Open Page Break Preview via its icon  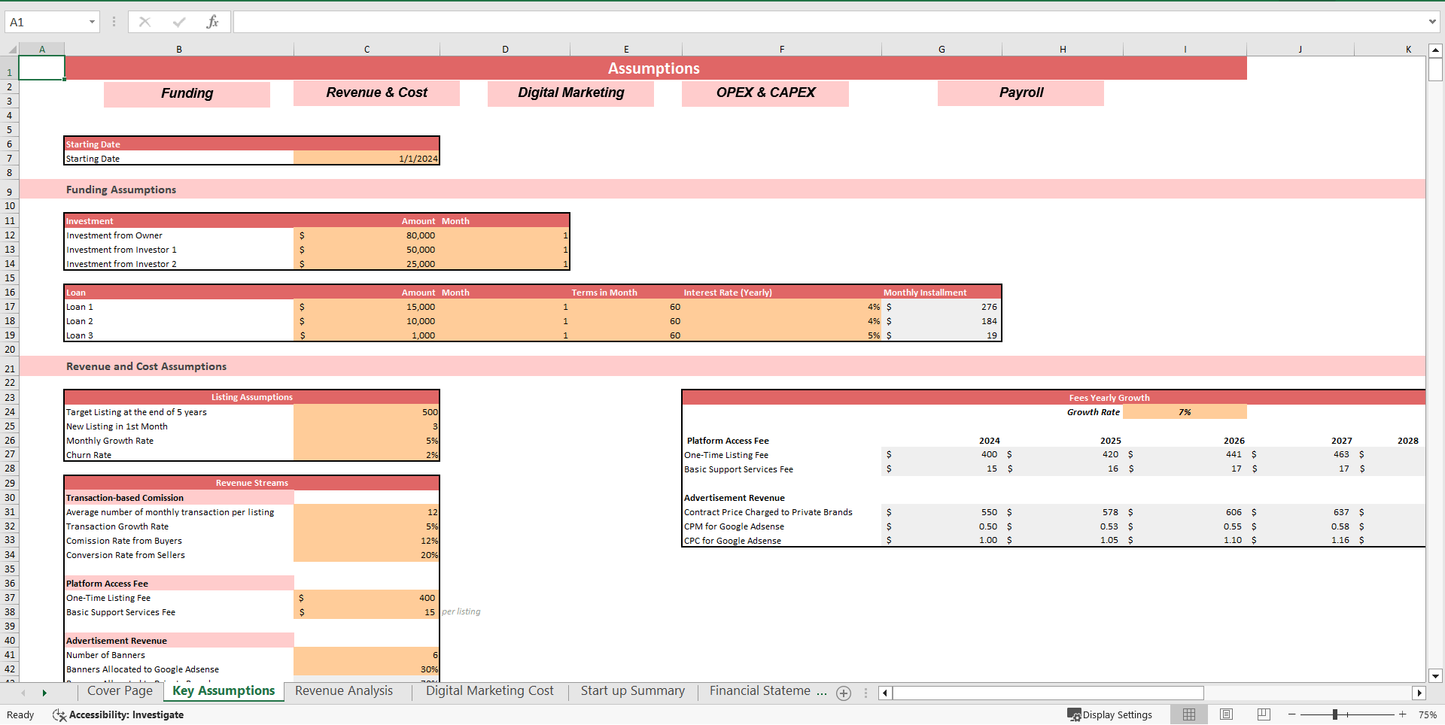click(x=1263, y=714)
